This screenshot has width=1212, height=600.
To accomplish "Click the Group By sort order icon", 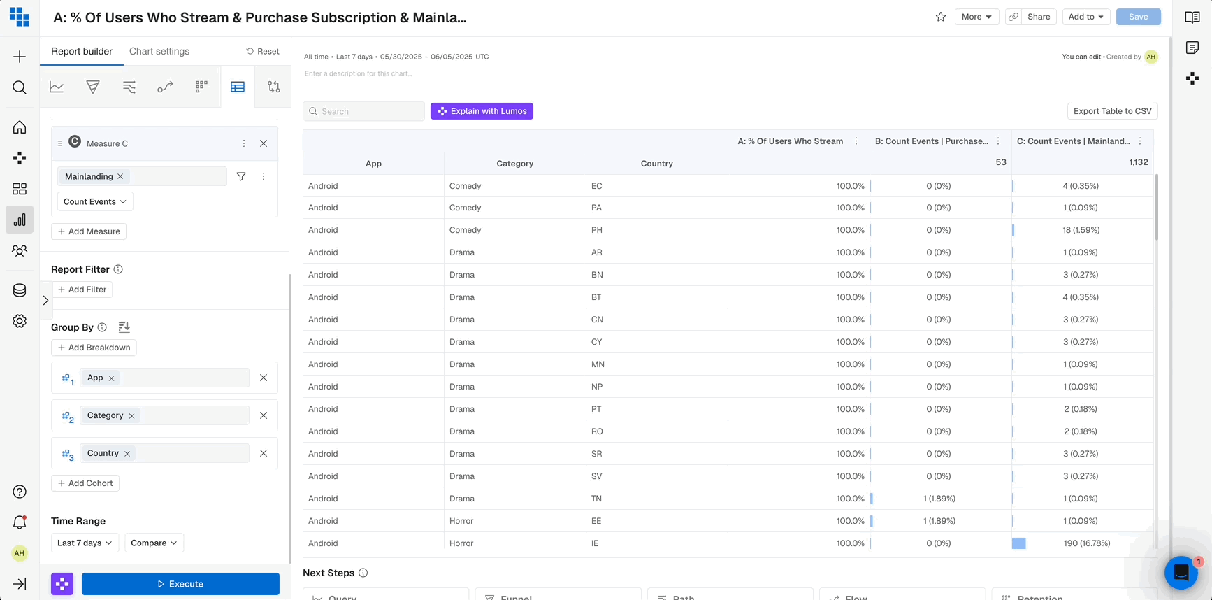I will pyautogui.click(x=124, y=327).
